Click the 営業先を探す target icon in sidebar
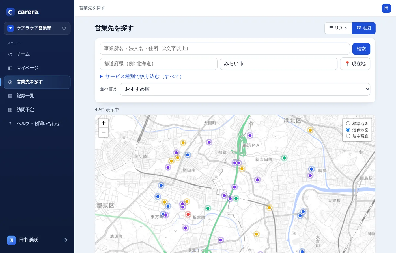396x253 pixels. click(x=10, y=82)
